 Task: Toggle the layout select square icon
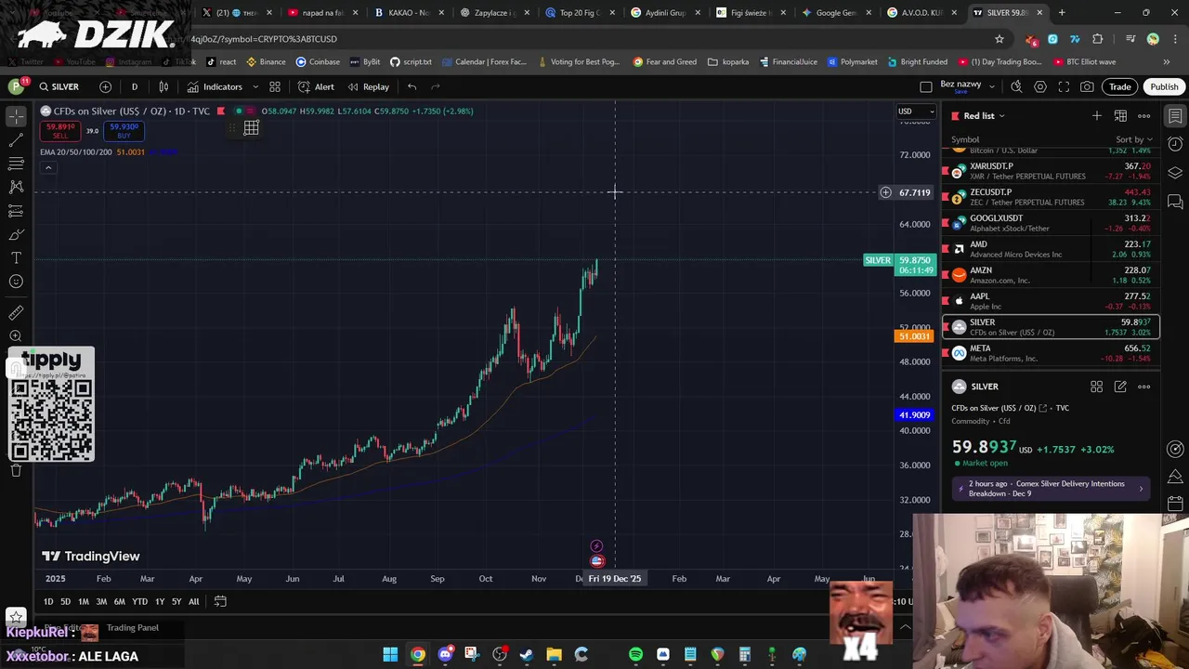coord(926,86)
